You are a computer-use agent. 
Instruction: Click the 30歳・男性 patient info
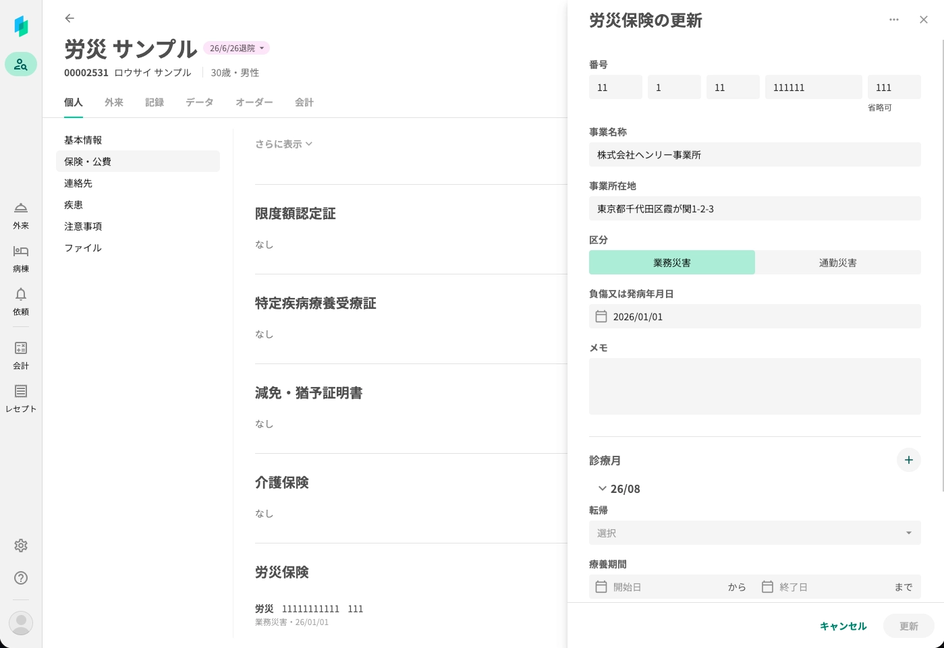[235, 73]
